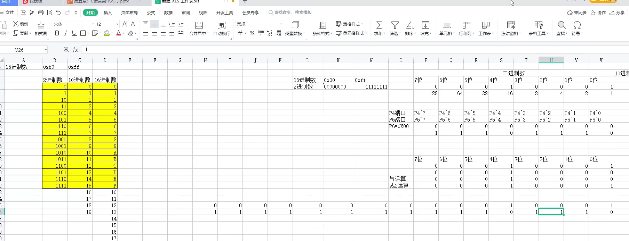Click the Save icon in quick access toolbar
The image size is (629, 241).
tap(23, 13)
